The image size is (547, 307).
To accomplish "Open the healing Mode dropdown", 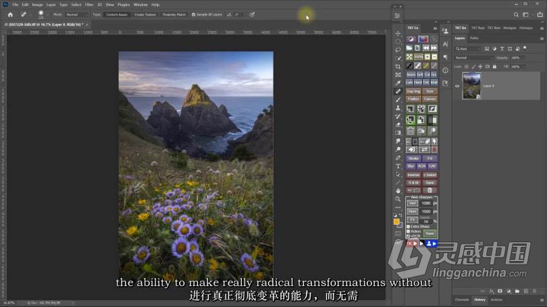I will pos(76,15).
